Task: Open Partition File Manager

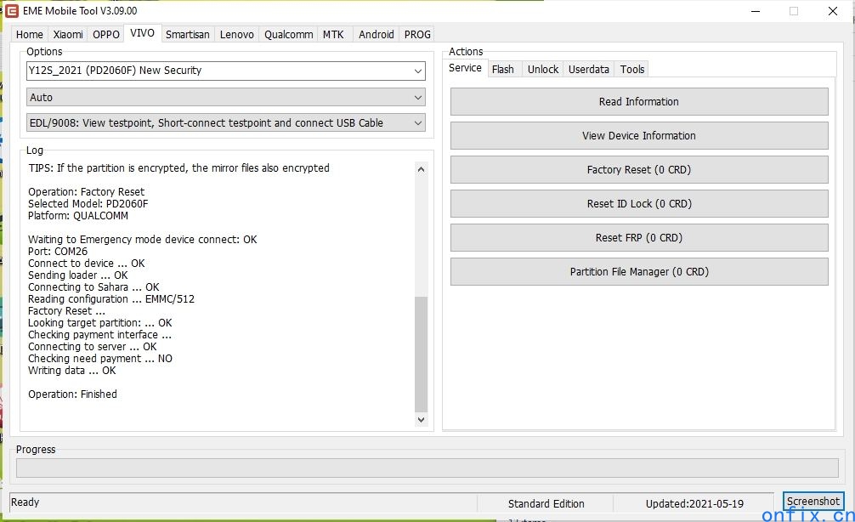Action: (x=638, y=272)
